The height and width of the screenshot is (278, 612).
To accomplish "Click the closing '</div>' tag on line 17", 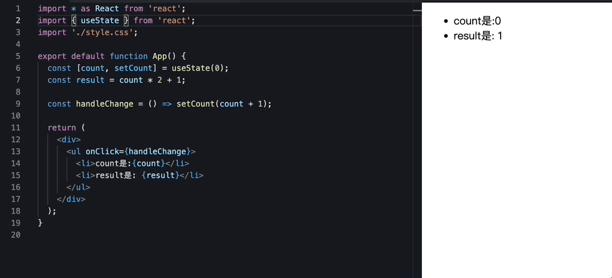I will pos(71,199).
